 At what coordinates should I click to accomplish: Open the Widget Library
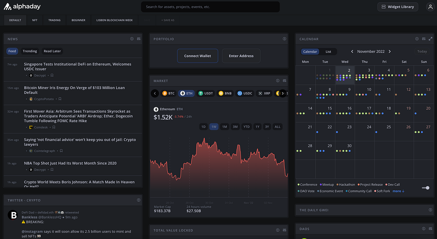pyautogui.click(x=398, y=7)
